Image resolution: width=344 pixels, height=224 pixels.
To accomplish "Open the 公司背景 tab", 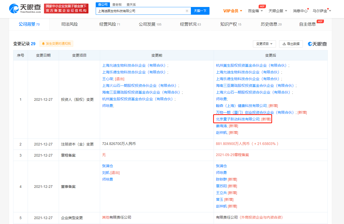I will tap(29, 24).
